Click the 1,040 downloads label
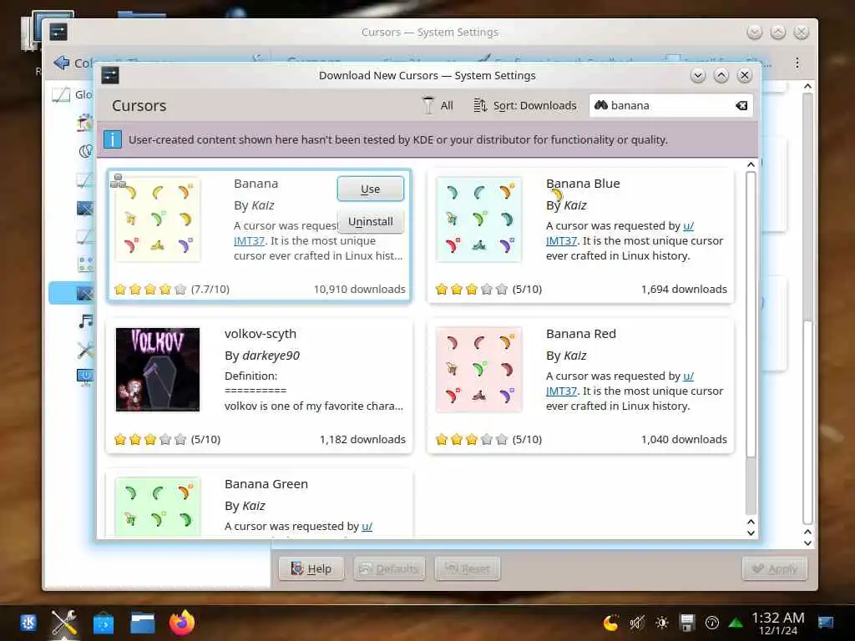The height and width of the screenshot is (641, 855). [x=684, y=439]
